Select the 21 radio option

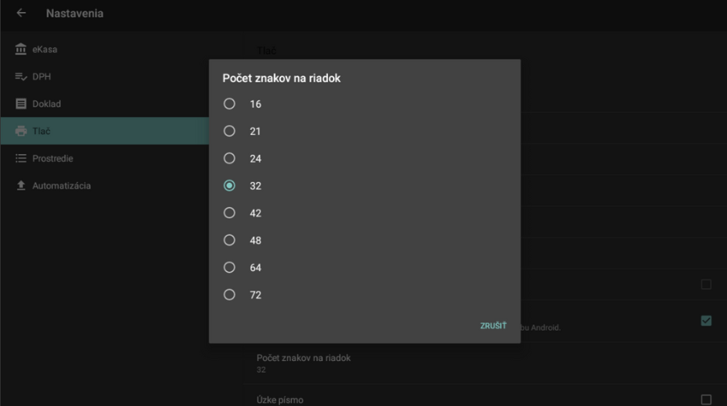(230, 132)
